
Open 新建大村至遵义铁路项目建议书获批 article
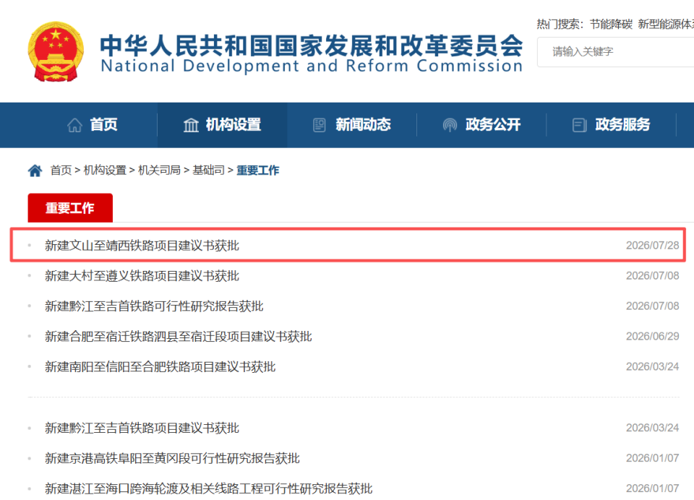(x=142, y=276)
